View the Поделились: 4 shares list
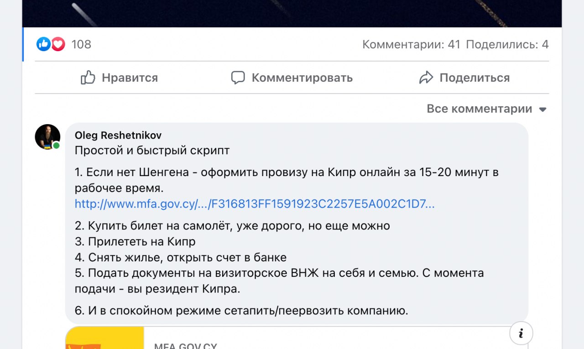 (507, 44)
